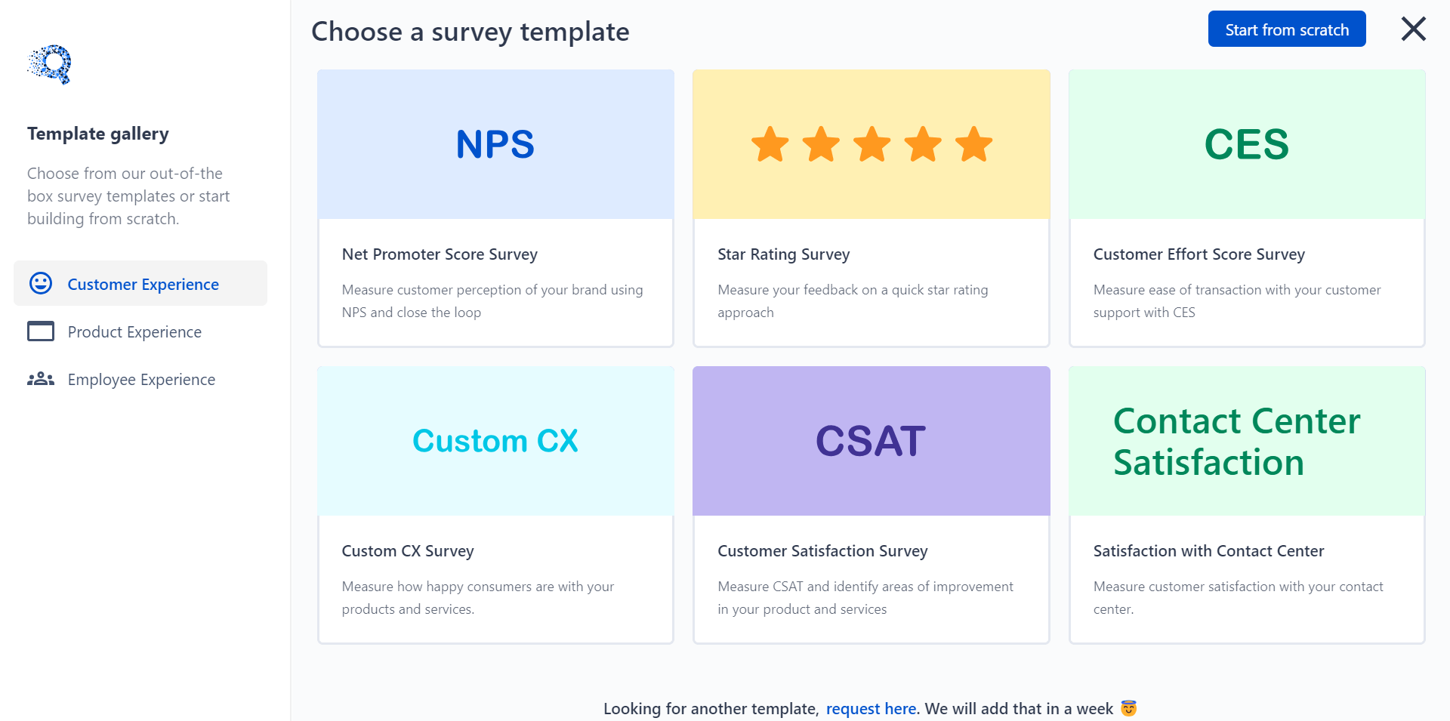Select the CSAT purple banner
This screenshot has height=721, width=1450.
coord(871,441)
